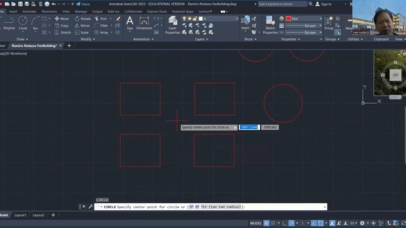Open the Layer Properties manager
The image size is (406, 228).
(x=173, y=25)
